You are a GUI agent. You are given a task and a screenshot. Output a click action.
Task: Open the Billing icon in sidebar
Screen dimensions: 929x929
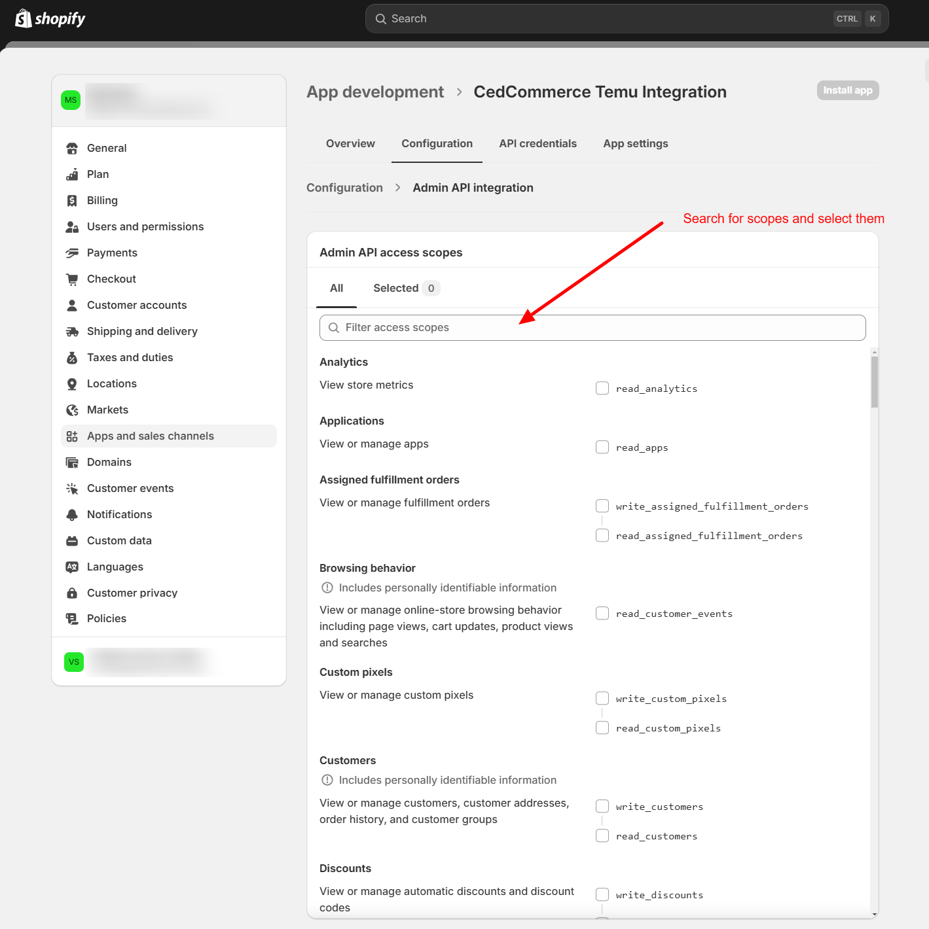tap(72, 201)
